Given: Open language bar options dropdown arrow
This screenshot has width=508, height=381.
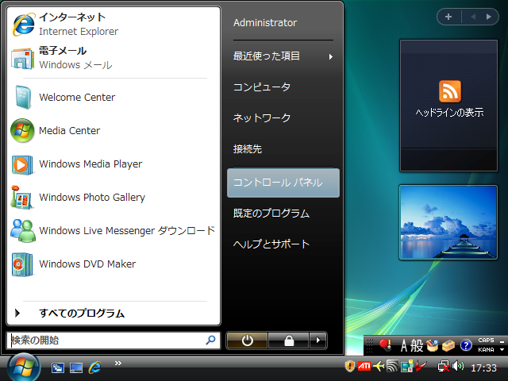Looking at the screenshot, I should [x=502, y=350].
